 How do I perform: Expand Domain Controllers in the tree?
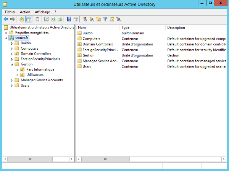pos(12,54)
